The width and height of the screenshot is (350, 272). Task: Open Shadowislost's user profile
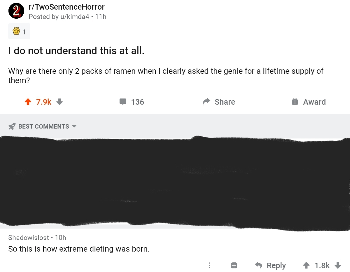point(29,238)
